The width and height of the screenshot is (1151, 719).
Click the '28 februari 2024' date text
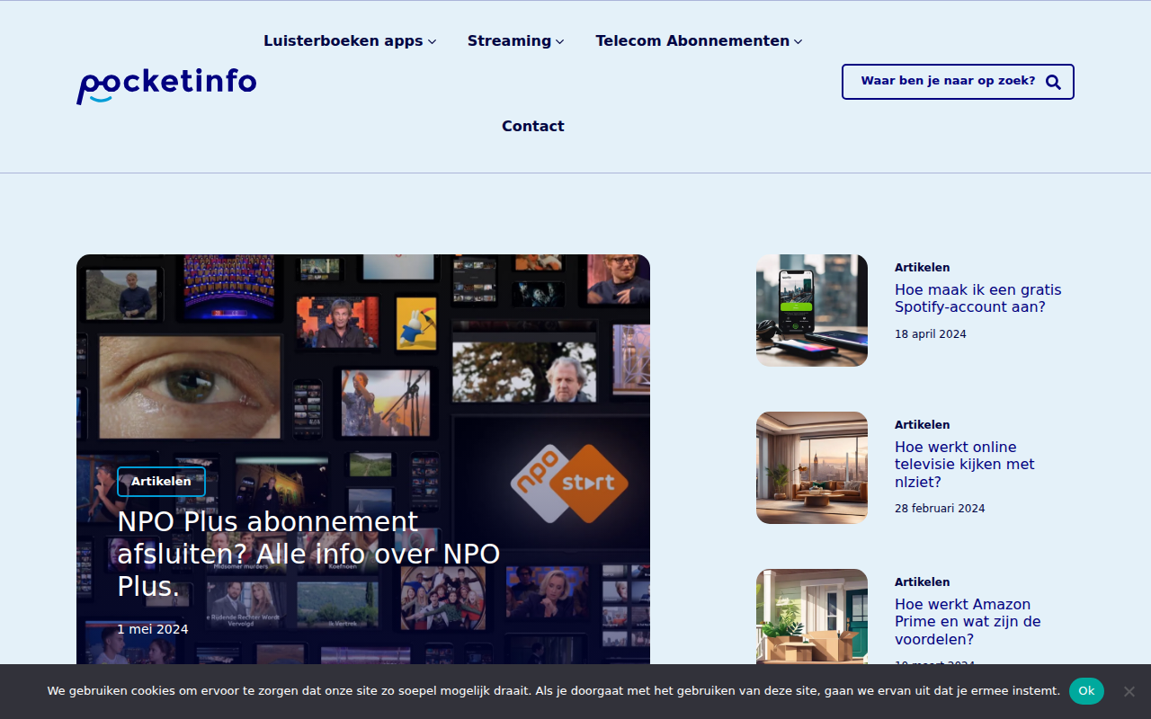940,509
